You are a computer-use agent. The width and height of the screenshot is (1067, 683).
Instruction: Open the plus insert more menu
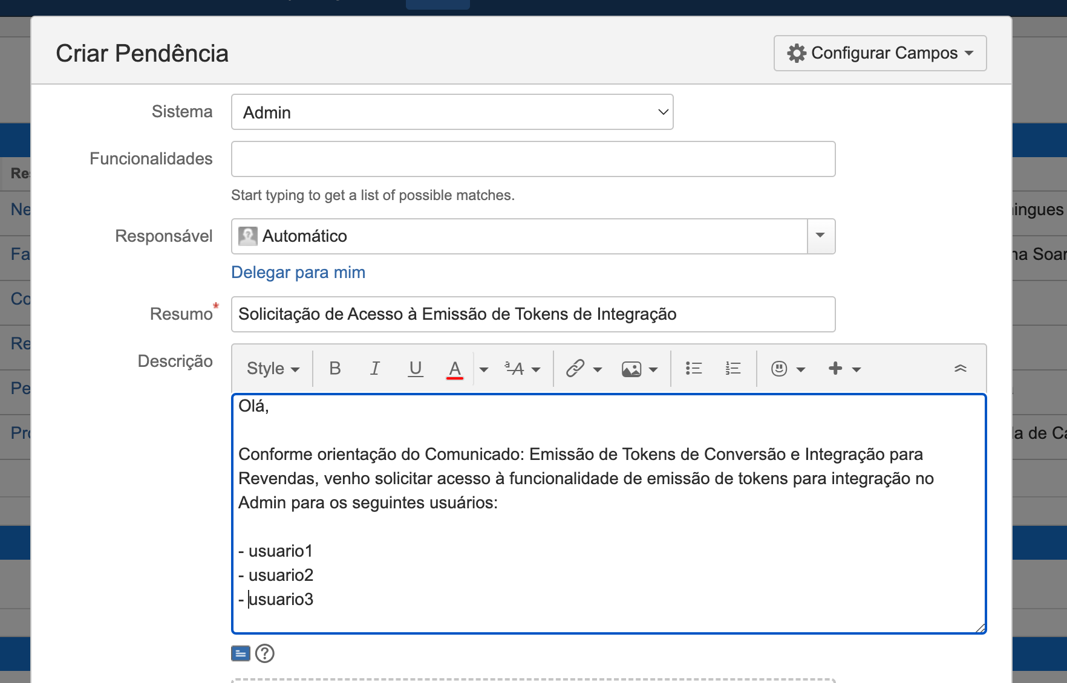point(844,369)
